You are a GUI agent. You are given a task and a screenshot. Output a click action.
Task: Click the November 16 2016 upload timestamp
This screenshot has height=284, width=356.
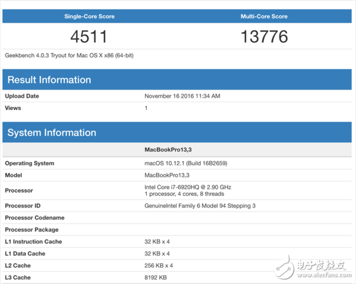pos(182,96)
